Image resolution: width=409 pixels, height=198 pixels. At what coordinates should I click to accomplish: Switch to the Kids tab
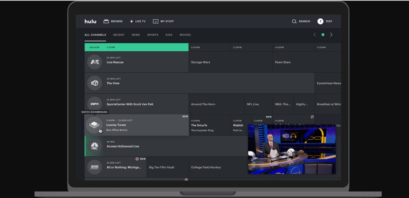point(169,35)
